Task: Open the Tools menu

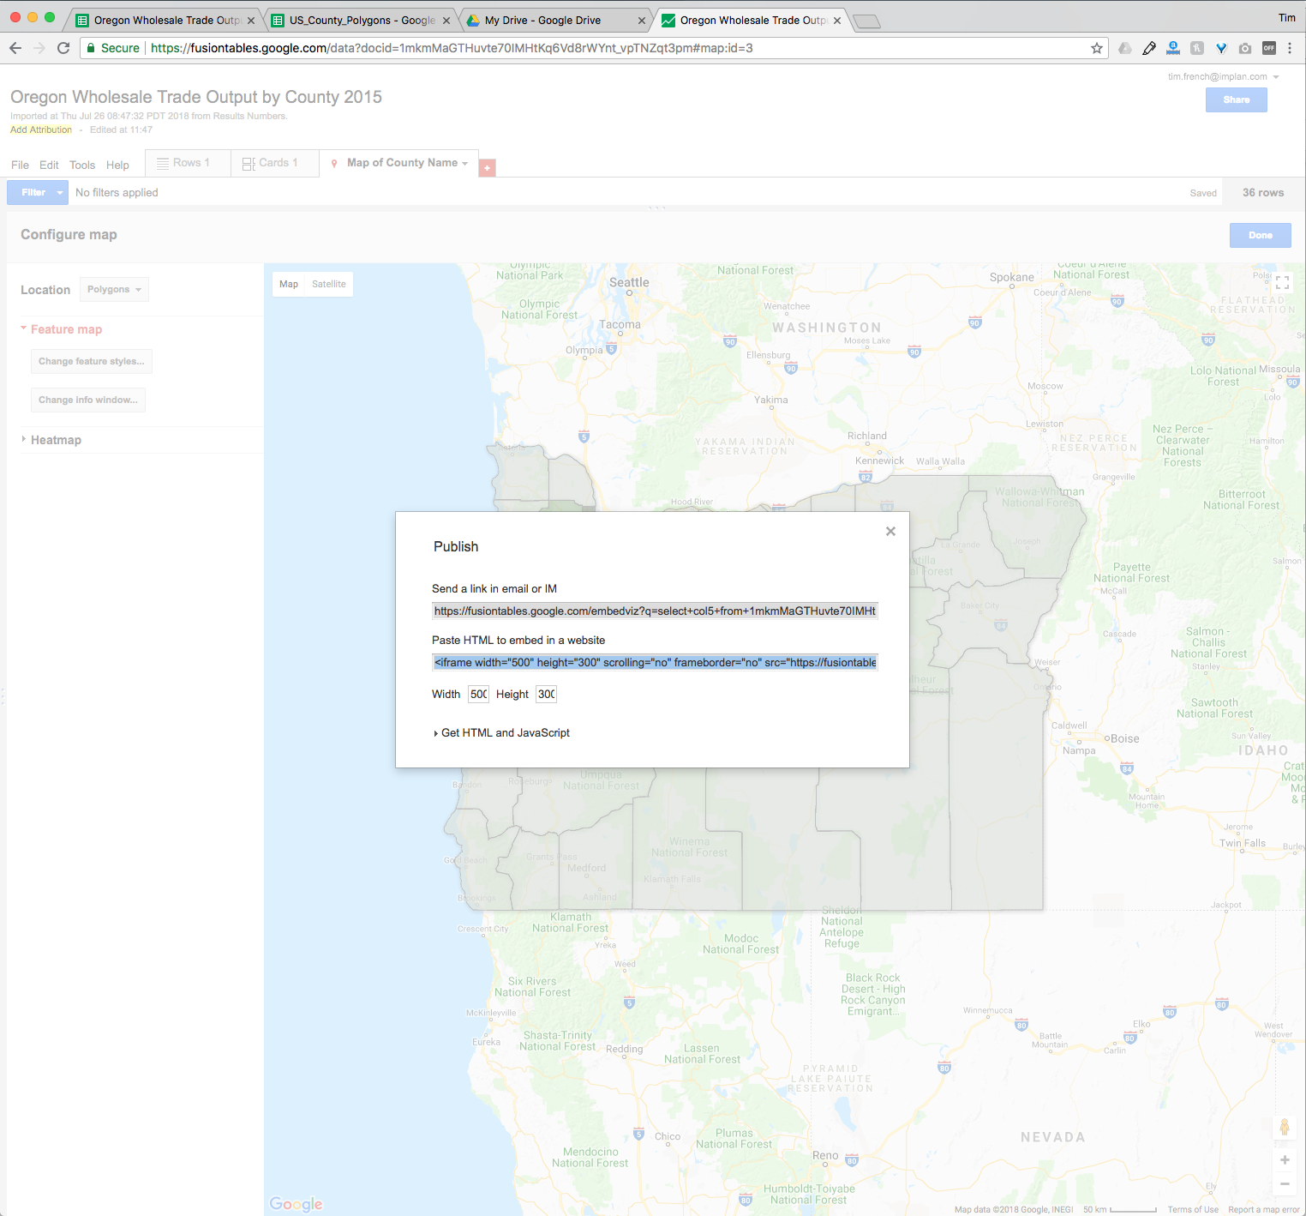Action: (82, 165)
